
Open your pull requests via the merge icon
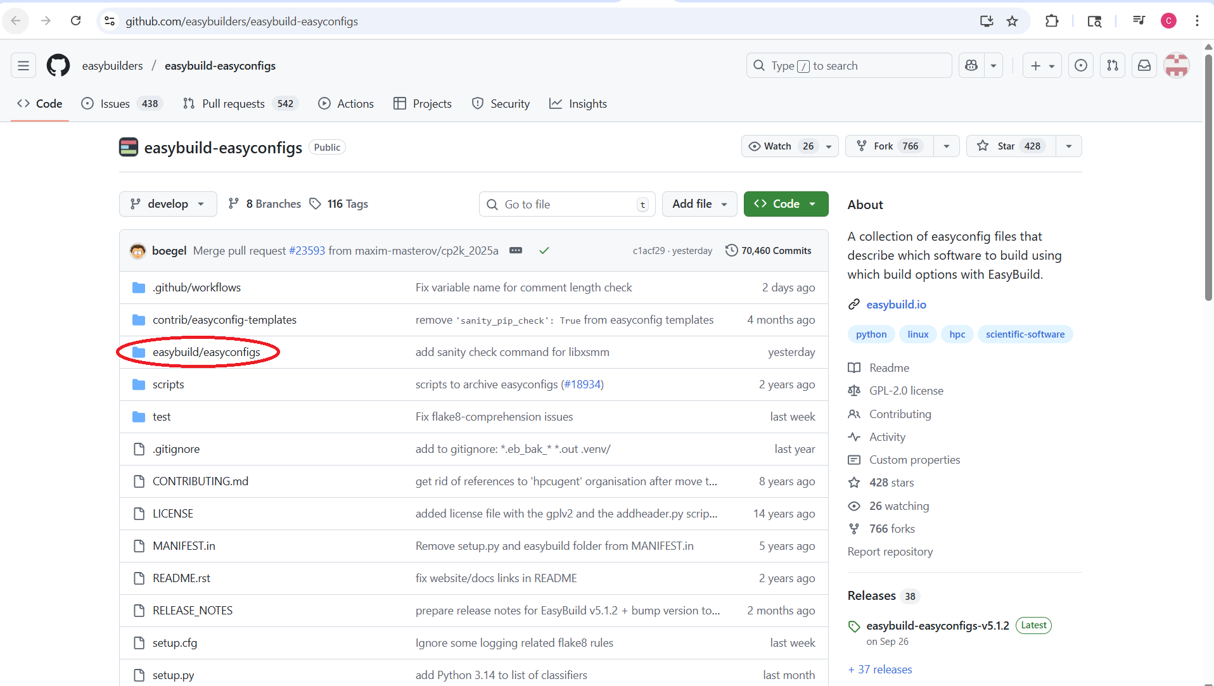1113,65
